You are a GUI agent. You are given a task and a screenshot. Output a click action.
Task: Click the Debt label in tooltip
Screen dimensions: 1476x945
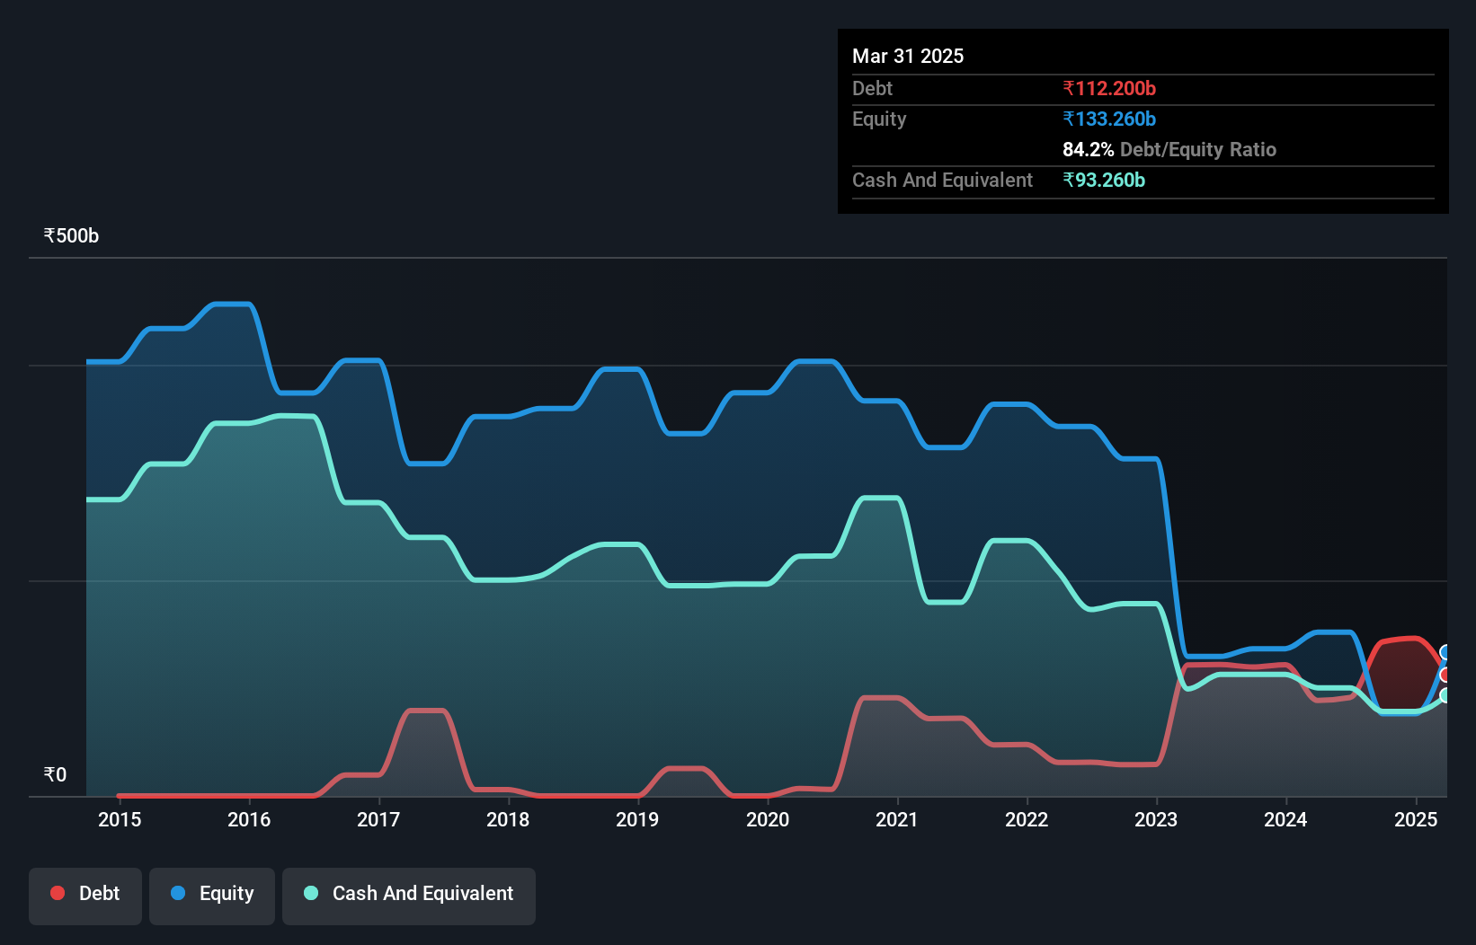(872, 88)
